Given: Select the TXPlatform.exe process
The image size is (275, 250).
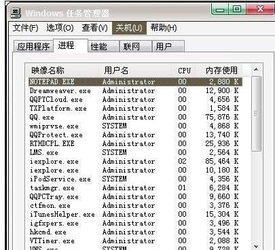Looking at the screenshot, I should 135,108.
